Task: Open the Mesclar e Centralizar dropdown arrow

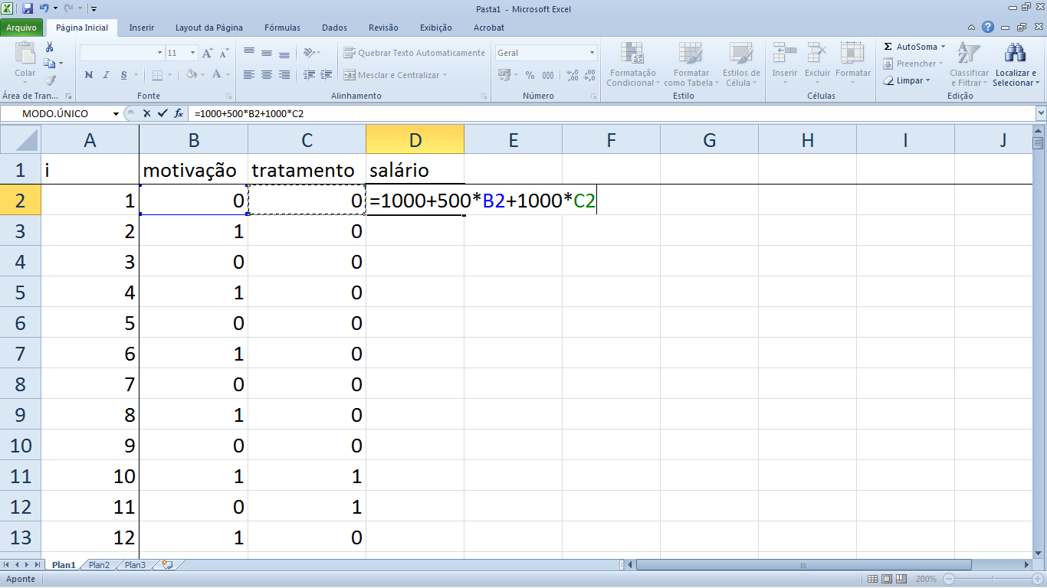Action: point(446,75)
